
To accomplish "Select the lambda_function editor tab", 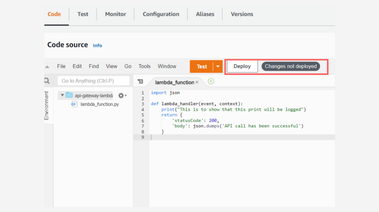I will (x=174, y=83).
